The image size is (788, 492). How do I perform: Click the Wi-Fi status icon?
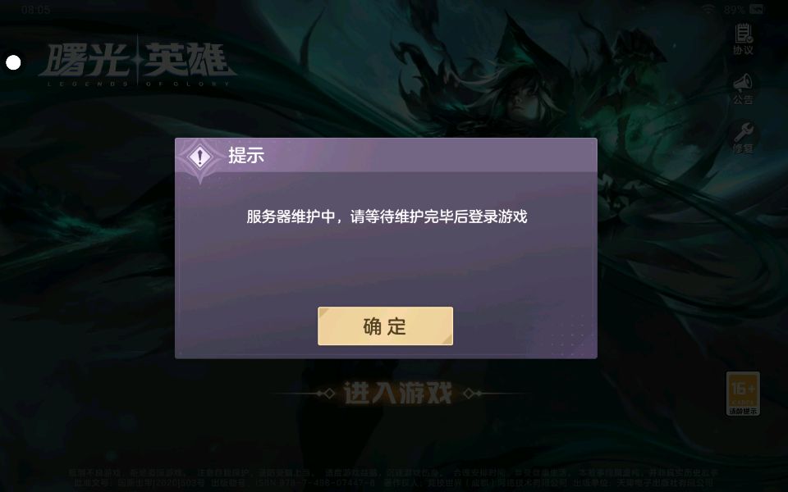(x=709, y=9)
